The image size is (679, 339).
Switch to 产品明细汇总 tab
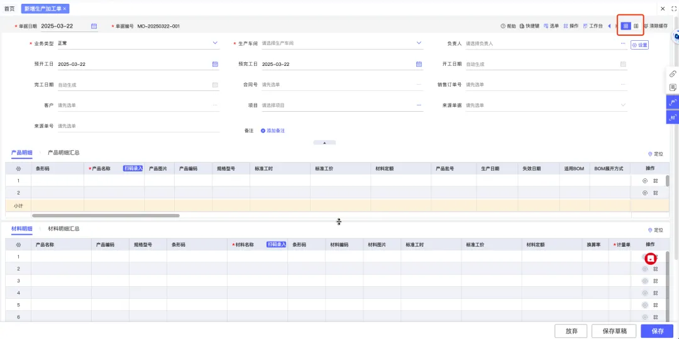(x=63, y=153)
